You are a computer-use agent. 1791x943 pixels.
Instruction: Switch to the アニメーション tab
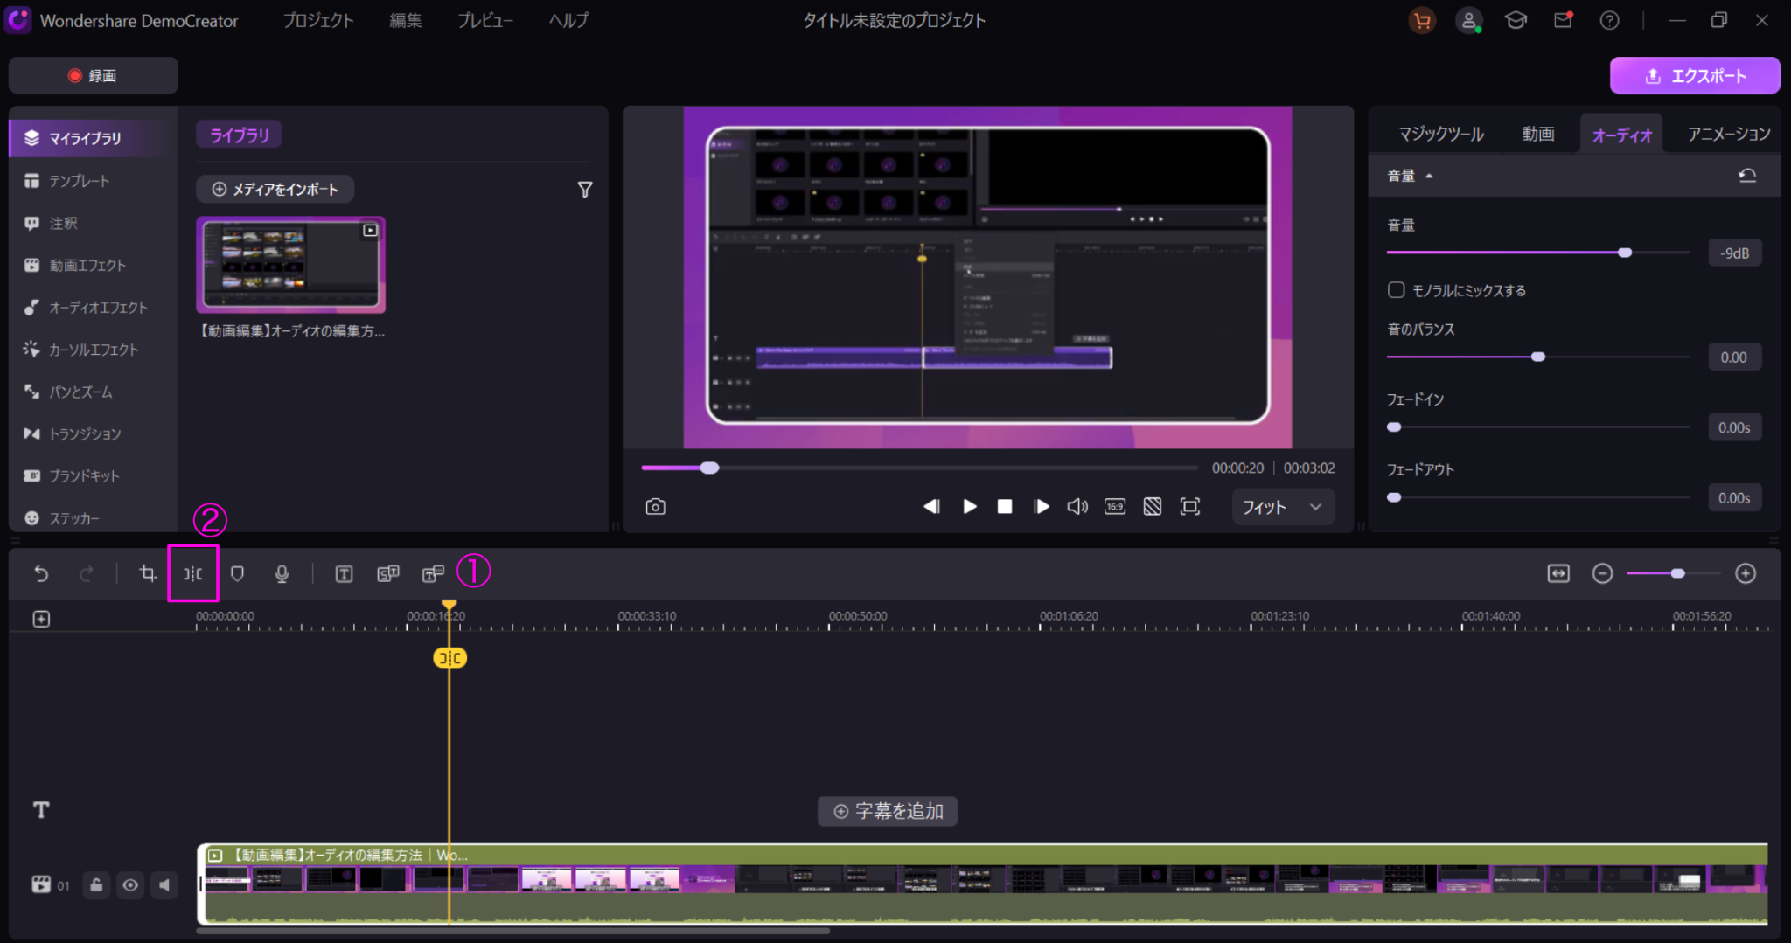(x=1729, y=134)
